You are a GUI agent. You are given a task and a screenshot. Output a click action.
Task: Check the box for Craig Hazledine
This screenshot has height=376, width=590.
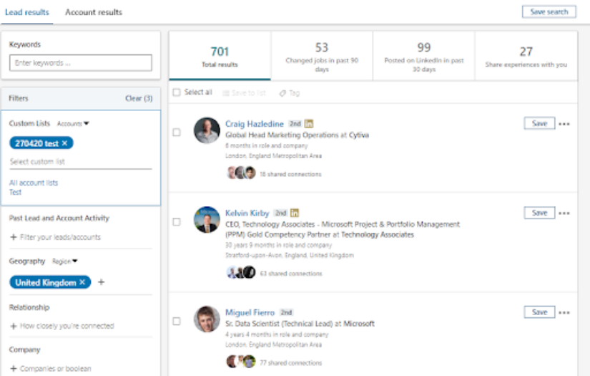(177, 132)
